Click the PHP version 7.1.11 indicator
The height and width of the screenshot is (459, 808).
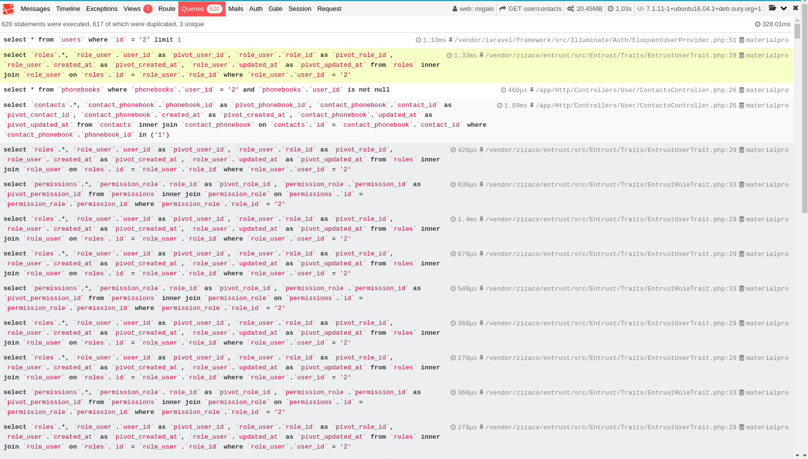pos(699,9)
